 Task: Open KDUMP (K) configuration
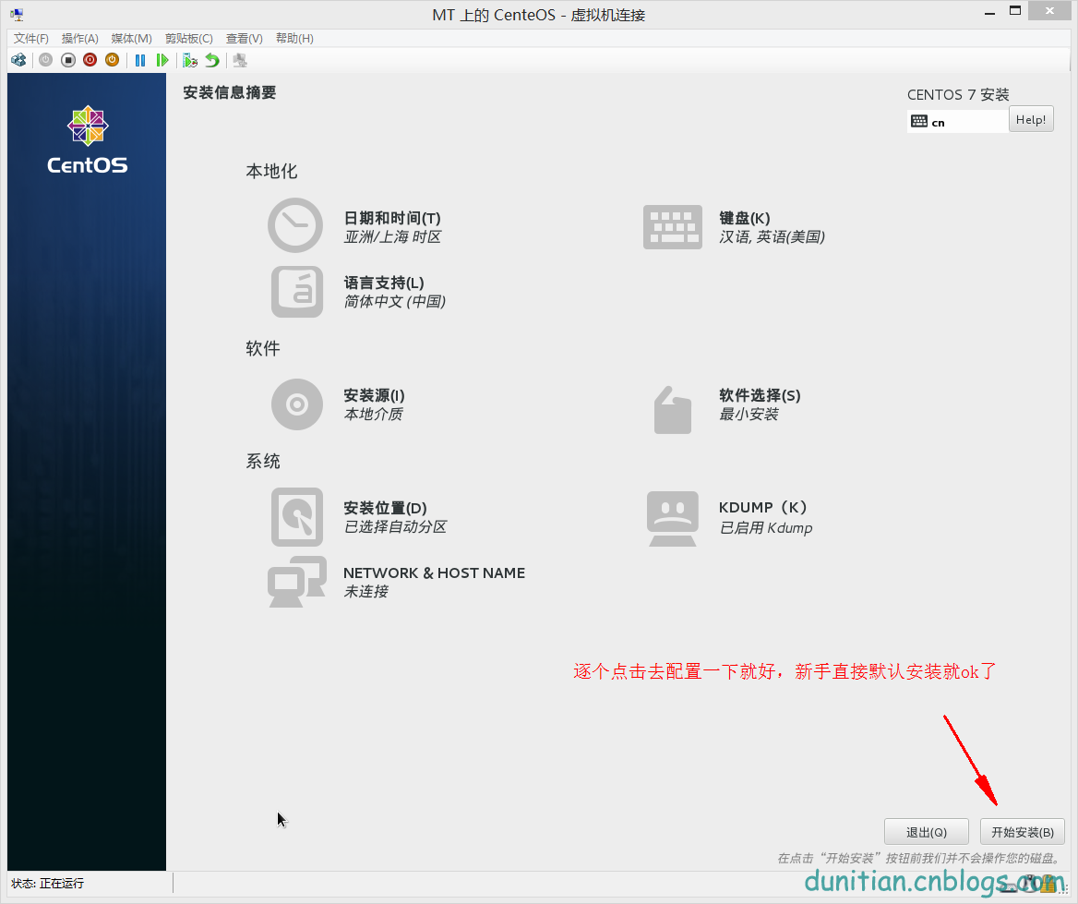[762, 508]
